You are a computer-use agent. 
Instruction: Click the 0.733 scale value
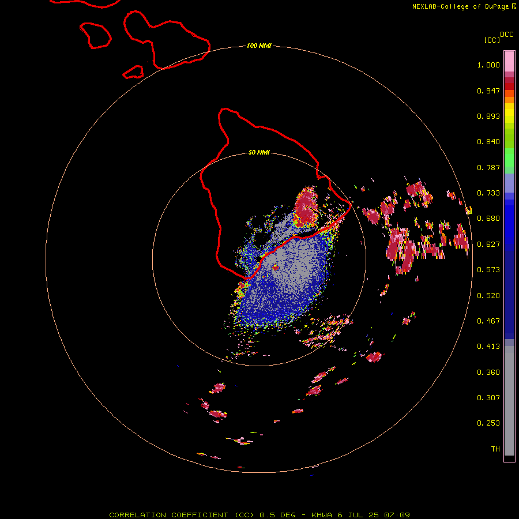coord(488,193)
